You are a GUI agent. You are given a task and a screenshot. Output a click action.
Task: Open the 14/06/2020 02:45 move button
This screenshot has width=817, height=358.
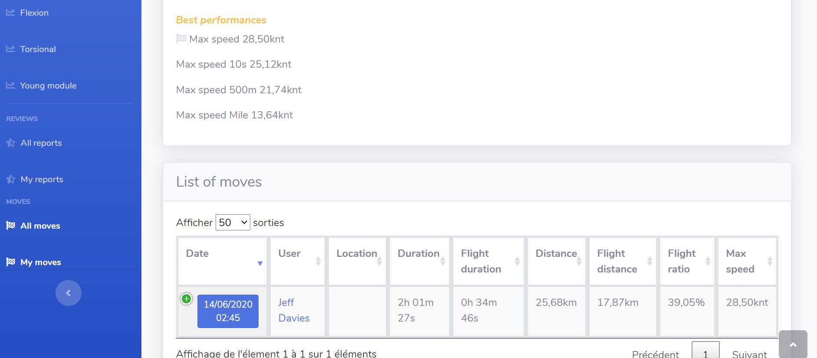coord(228,311)
